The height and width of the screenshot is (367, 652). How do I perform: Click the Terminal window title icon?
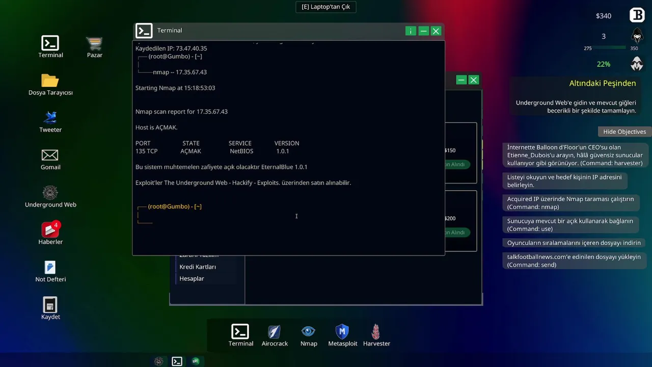click(x=144, y=31)
